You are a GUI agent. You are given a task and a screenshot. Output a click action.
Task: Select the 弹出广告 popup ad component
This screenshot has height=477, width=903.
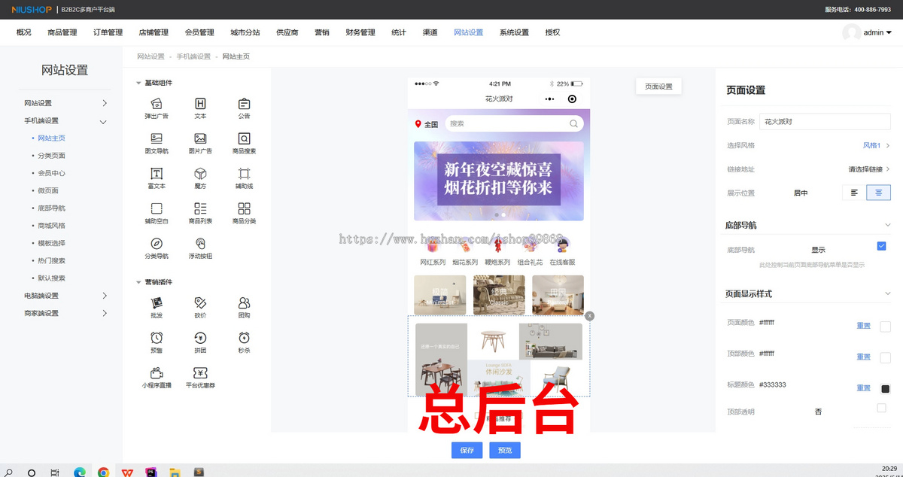(x=157, y=108)
